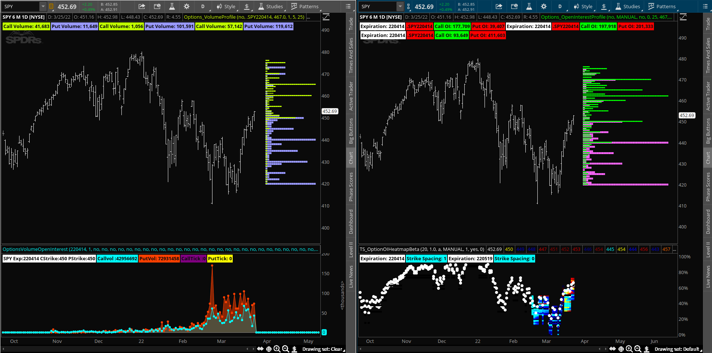Click the Options_VolumeProfile study label
Image resolution: width=712 pixels, height=353 pixels.
coord(244,17)
